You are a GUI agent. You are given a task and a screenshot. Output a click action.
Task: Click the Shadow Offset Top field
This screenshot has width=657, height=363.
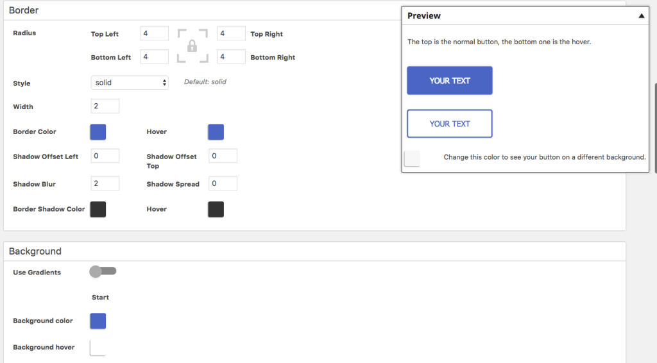[x=223, y=156]
